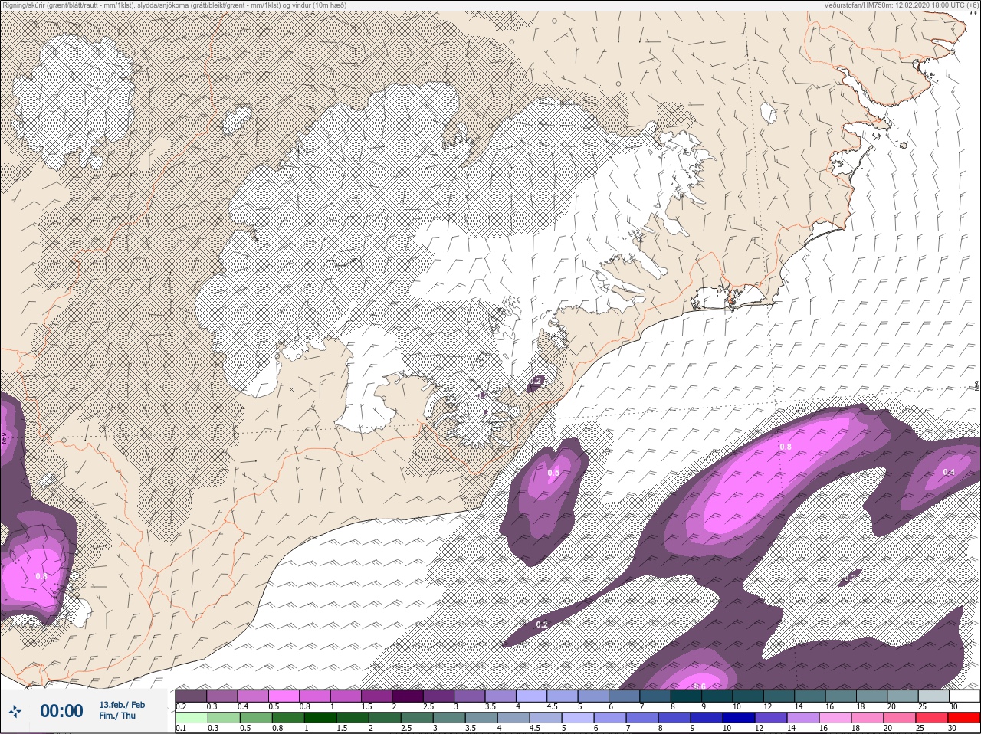Select the 25 rain legend swatch
Viewport: 981px width, 734px height.
point(932,717)
